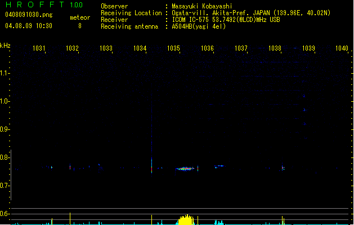
Task: Click the 1031 time axis tick
Action: click(39, 48)
